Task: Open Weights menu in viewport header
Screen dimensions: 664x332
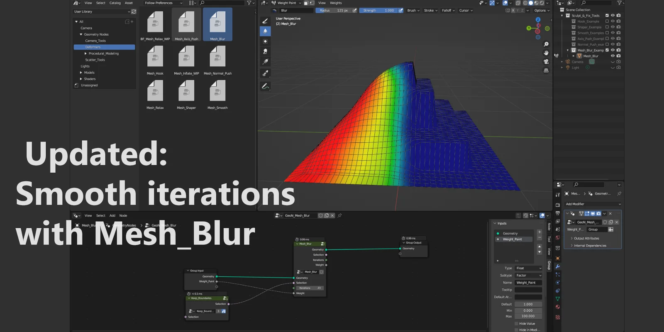Action: (x=336, y=3)
